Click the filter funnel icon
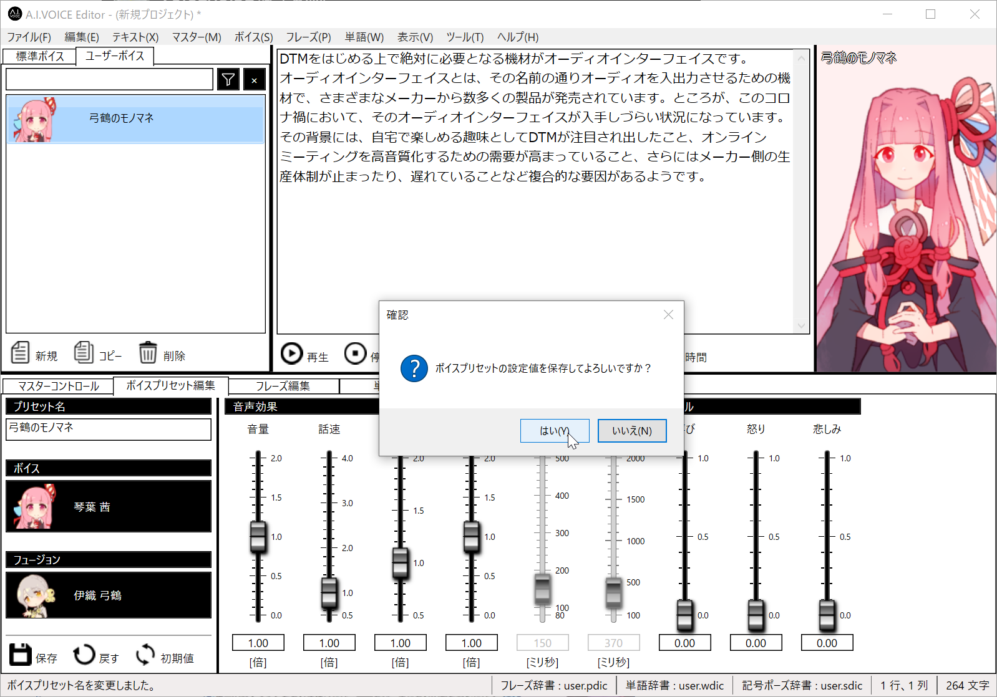 click(x=228, y=80)
